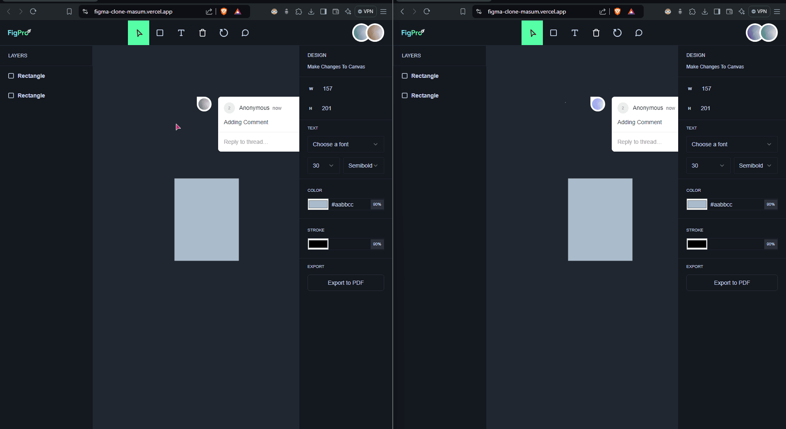This screenshot has height=429, width=786.
Task: Click the reset canvas icon in right window
Action: pos(617,33)
